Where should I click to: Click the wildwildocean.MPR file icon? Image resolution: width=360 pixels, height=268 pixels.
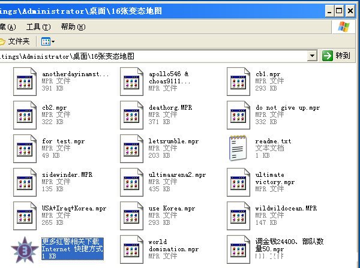point(238,216)
